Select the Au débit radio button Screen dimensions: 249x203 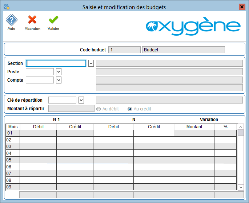[98, 109]
